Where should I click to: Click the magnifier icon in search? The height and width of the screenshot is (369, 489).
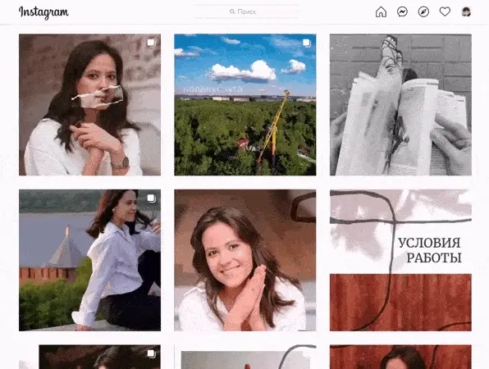click(232, 11)
